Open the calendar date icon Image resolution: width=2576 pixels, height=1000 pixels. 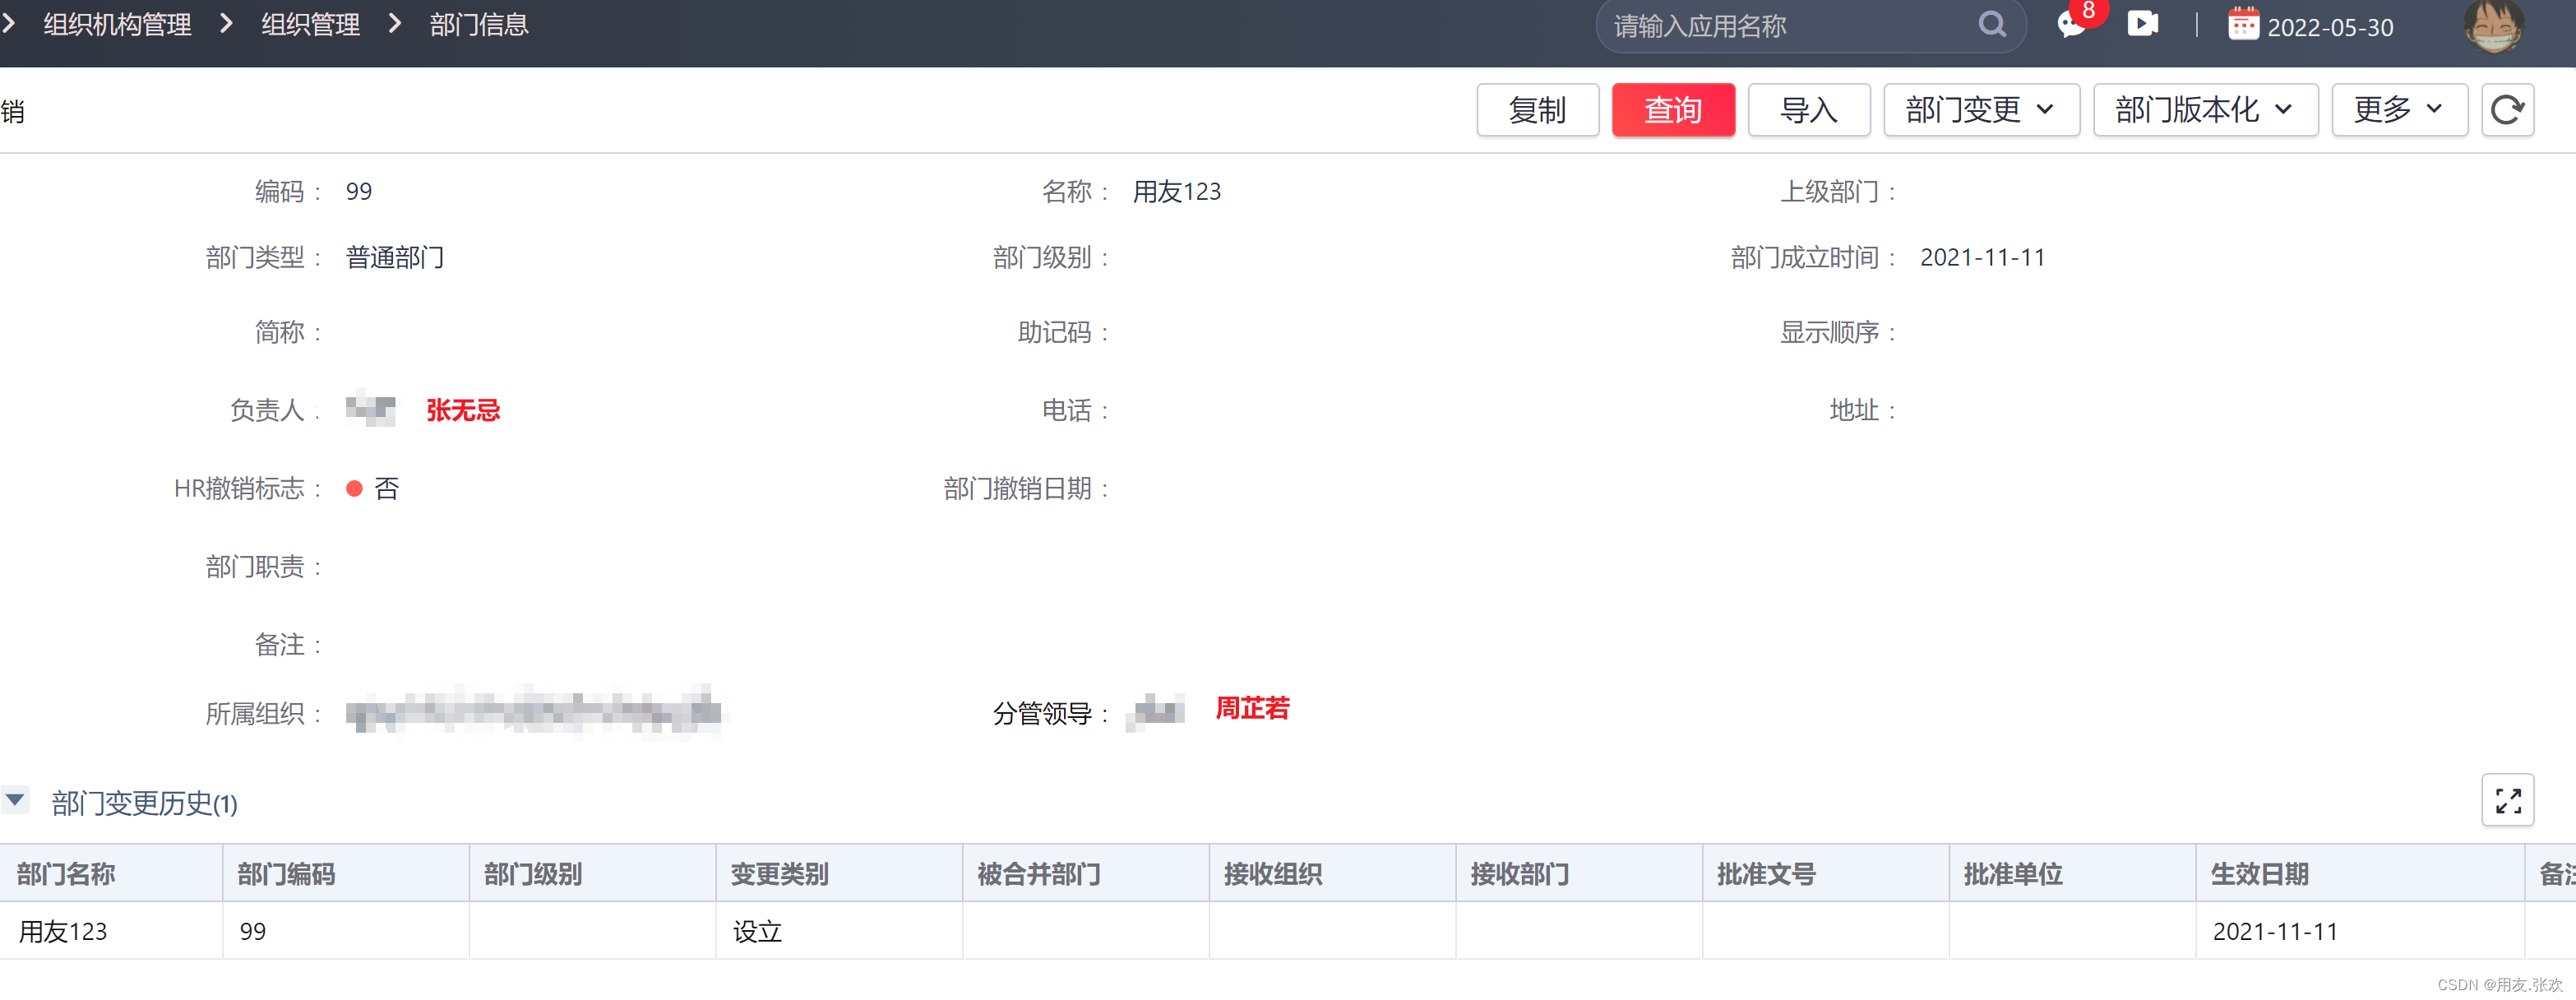coord(2243,25)
